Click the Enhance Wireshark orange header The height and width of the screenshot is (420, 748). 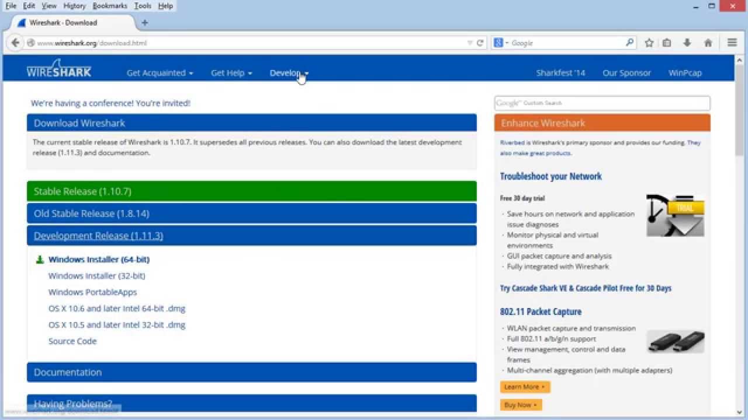pos(602,123)
